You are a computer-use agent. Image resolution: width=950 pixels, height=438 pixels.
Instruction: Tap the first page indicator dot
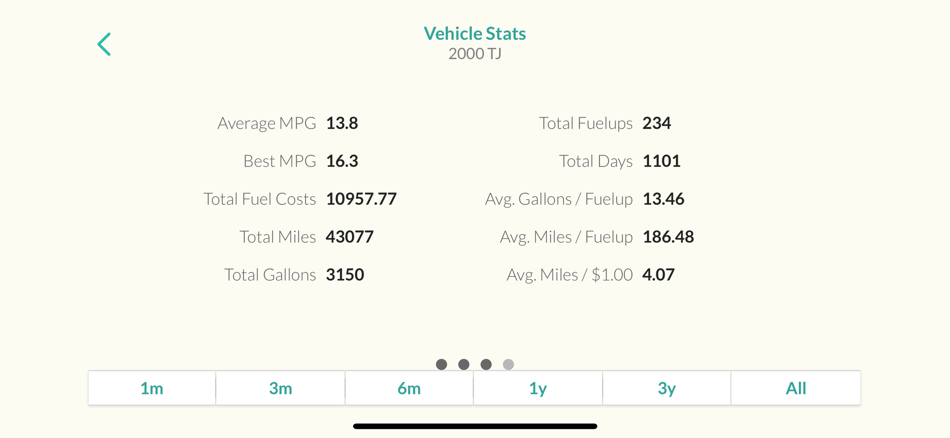(x=441, y=364)
